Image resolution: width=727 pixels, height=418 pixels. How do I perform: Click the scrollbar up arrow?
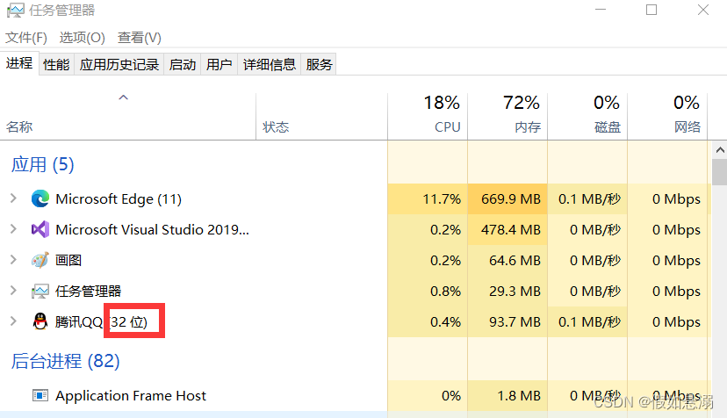[720, 150]
